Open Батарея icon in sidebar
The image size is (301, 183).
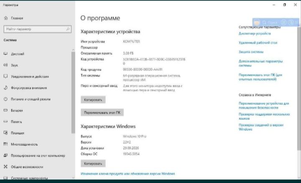tap(5, 110)
